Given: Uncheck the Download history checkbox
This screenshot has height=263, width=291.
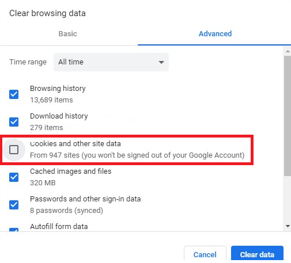Looking at the screenshot, I should [x=14, y=122].
